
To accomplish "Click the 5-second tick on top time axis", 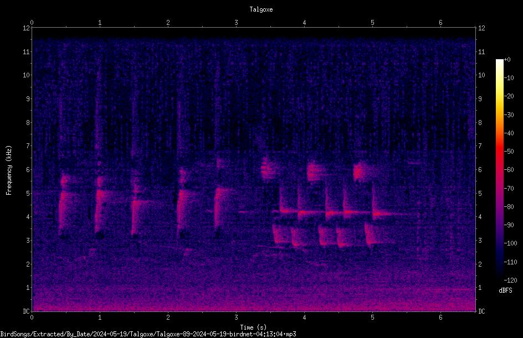I will (372, 23).
